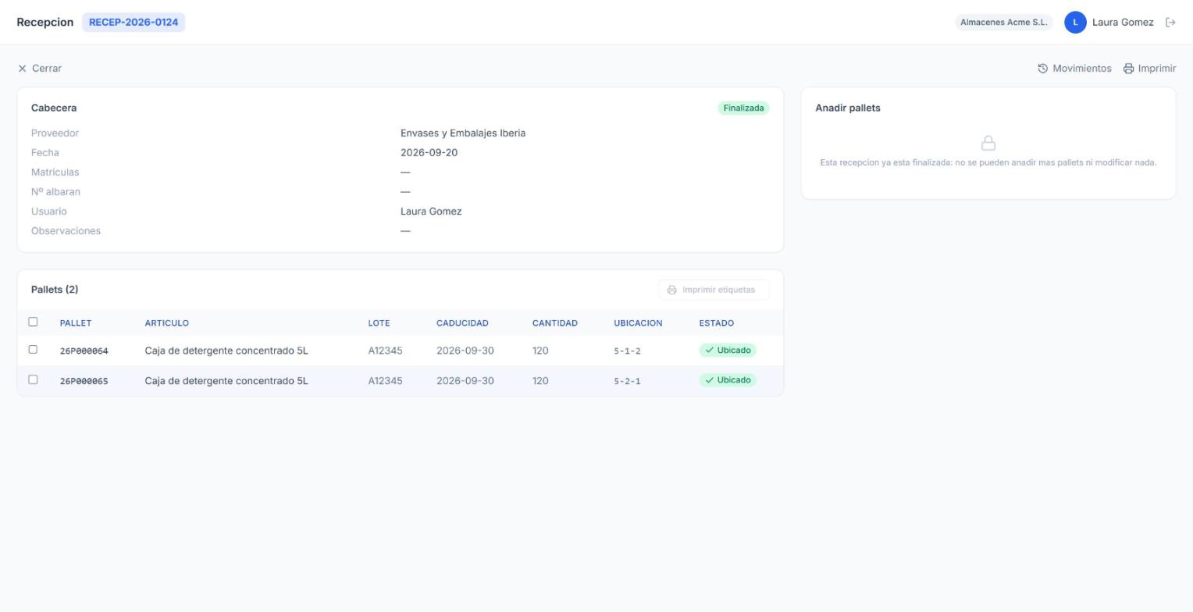The height and width of the screenshot is (612, 1193).
Task: Click location 5-1-2
Action: point(627,351)
